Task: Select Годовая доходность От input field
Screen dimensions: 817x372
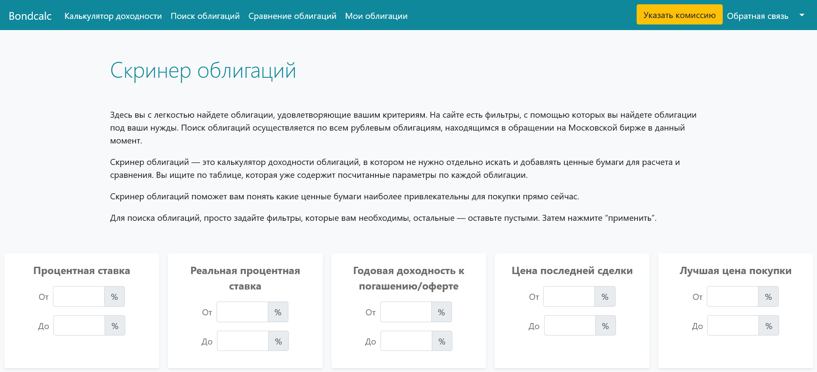Action: (406, 312)
